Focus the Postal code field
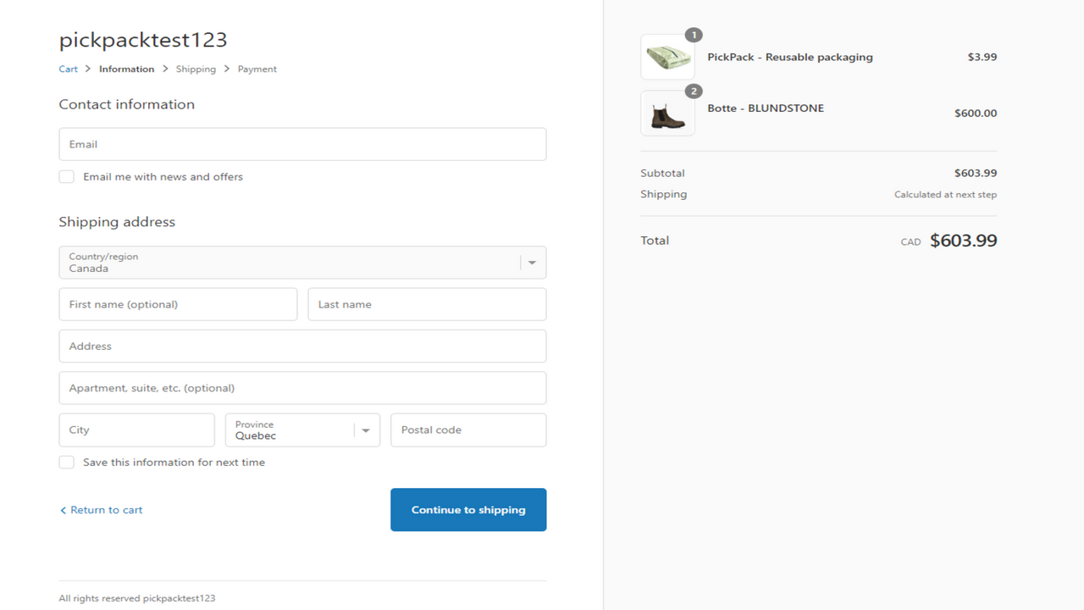 coord(468,430)
